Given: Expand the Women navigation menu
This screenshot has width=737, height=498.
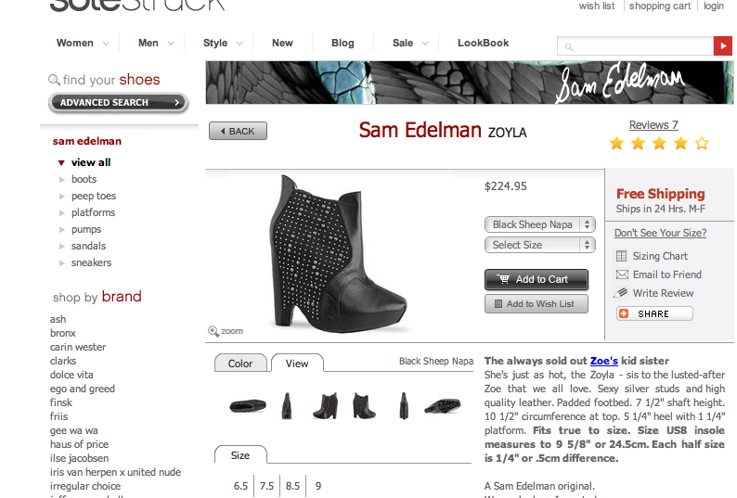Looking at the screenshot, I should pos(83,43).
